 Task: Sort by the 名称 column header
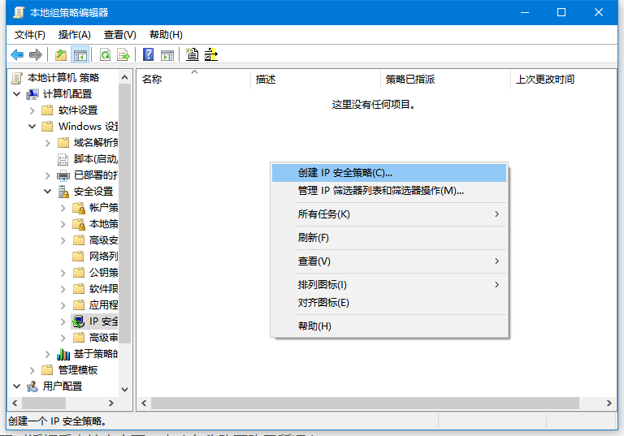194,80
